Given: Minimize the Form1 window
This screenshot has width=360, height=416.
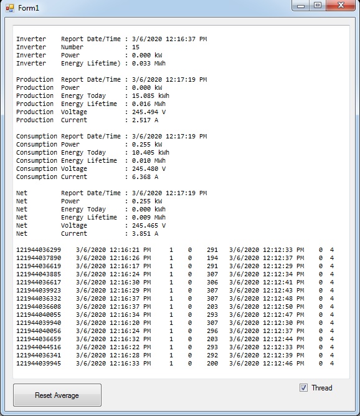Looking at the screenshot, I should tap(301, 6).
